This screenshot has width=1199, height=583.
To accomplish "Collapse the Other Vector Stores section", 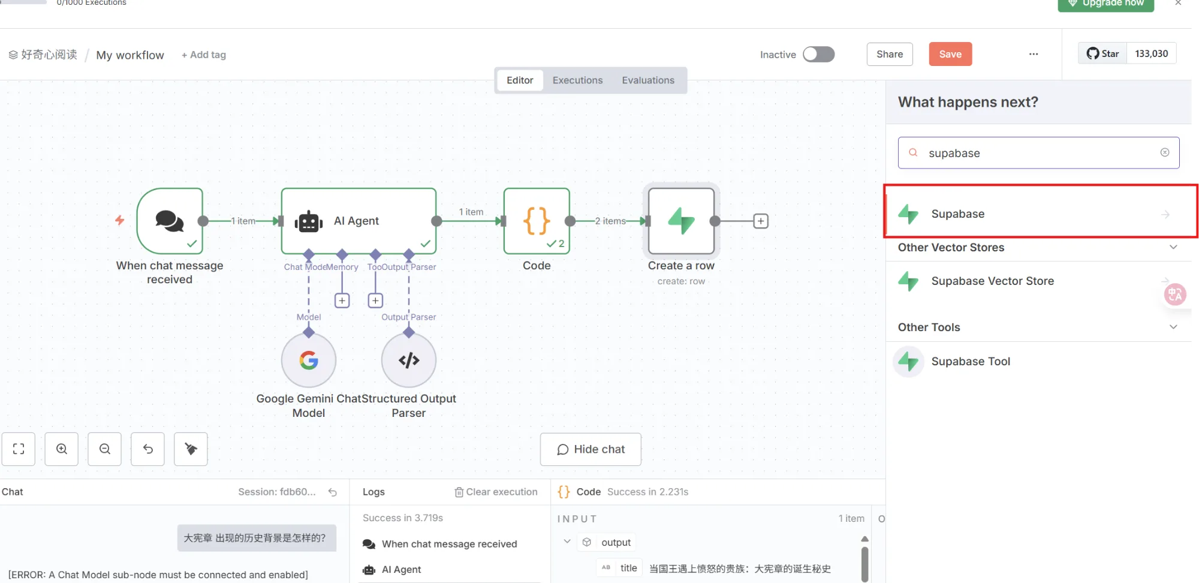I will (x=1173, y=247).
